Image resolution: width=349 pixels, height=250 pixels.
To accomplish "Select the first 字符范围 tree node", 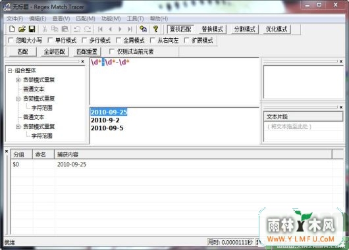I will pyautogui.click(x=42, y=108).
